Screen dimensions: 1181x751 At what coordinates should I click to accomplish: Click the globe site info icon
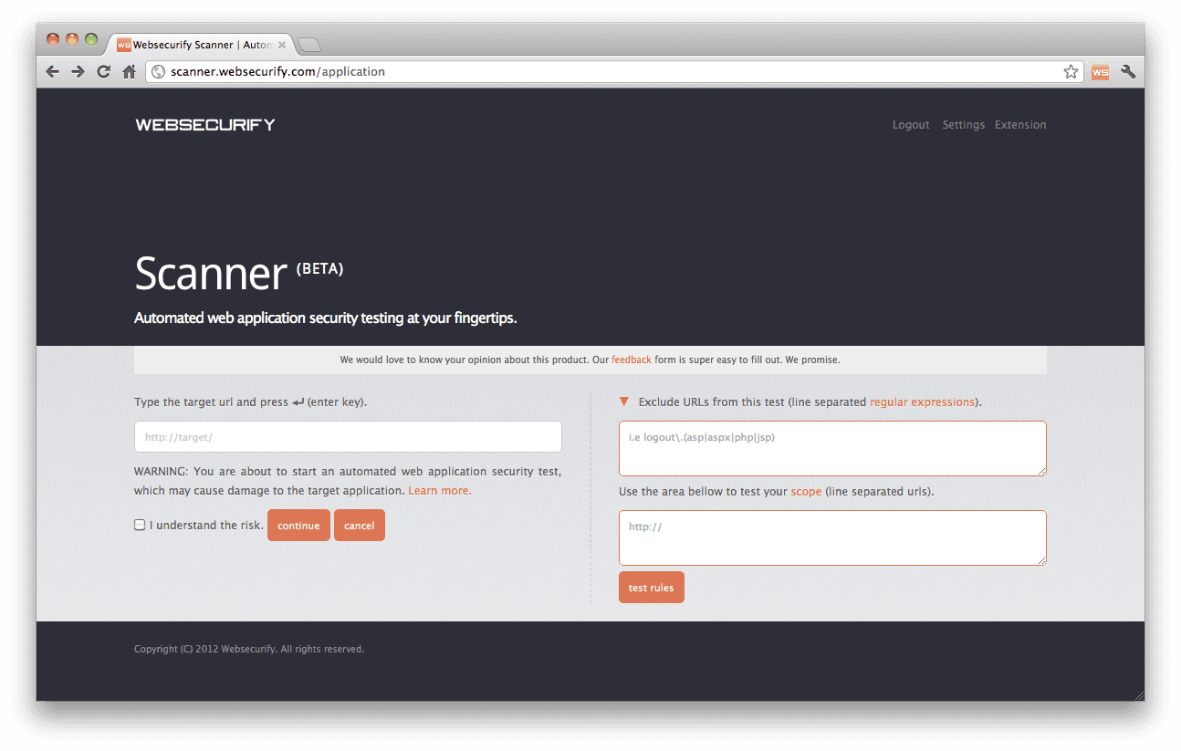pyautogui.click(x=158, y=71)
